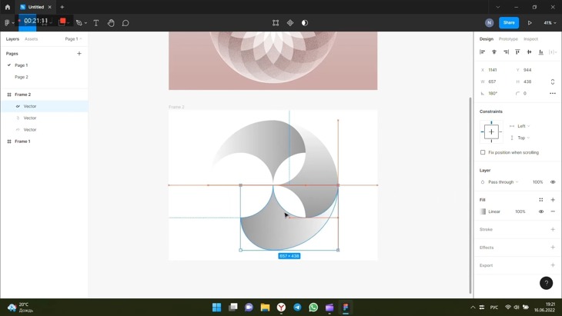Expand the Left horizontal constraint dropdown
The height and width of the screenshot is (316, 562).
click(524, 126)
